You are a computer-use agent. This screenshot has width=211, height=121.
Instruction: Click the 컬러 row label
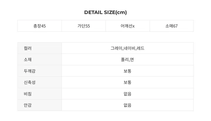pyautogui.click(x=28, y=48)
